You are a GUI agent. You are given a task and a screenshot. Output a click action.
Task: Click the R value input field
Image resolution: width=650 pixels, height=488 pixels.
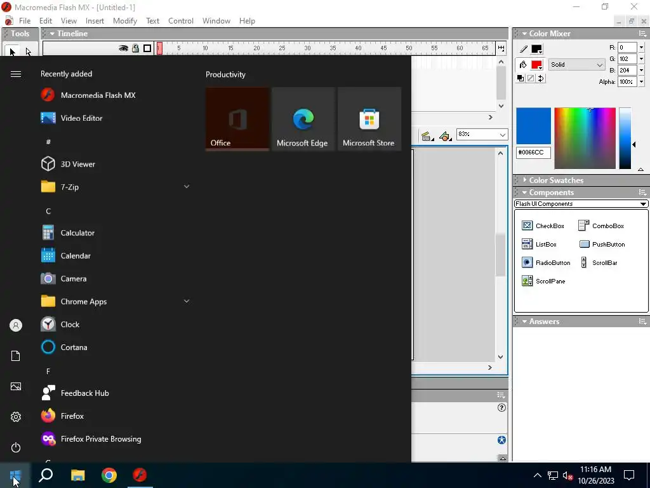click(627, 47)
